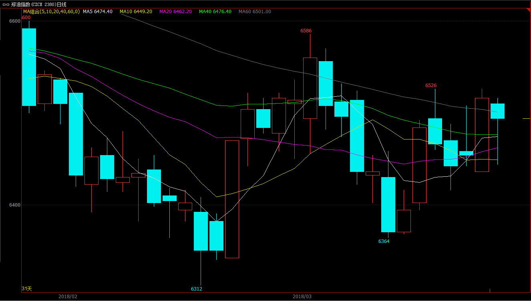Select the MA60 6501.00 legend value
Screen dimensions: 531x301
[255, 12]
